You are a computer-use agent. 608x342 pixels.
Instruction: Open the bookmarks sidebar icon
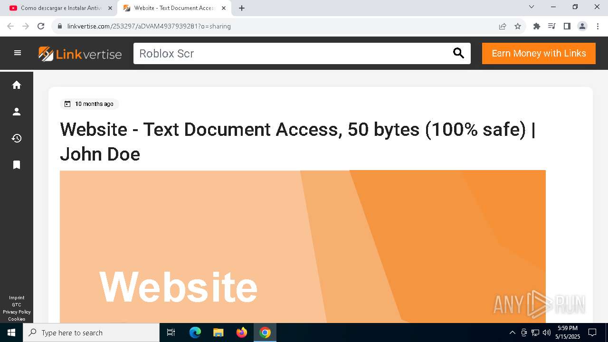(x=17, y=165)
